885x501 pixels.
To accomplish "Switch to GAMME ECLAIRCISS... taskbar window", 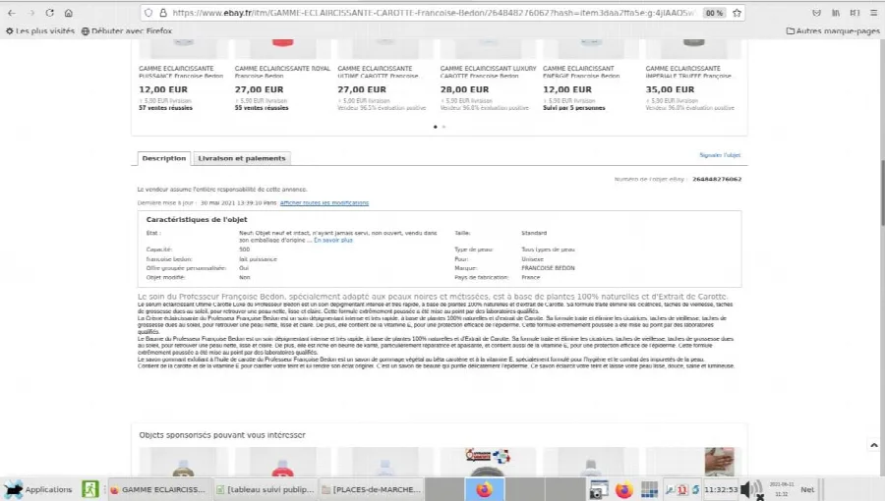I will (x=158, y=489).
